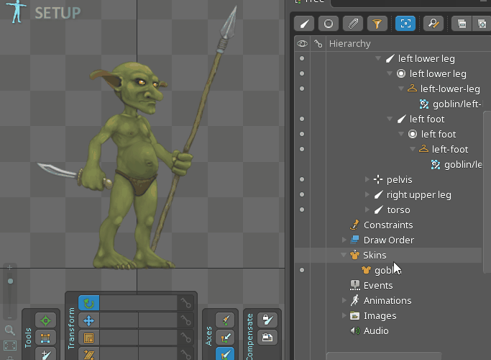
Task: Select the right upper leg bone
Action: (418, 194)
